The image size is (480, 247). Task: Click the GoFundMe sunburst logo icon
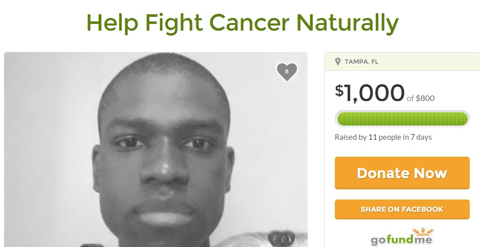coord(423,231)
